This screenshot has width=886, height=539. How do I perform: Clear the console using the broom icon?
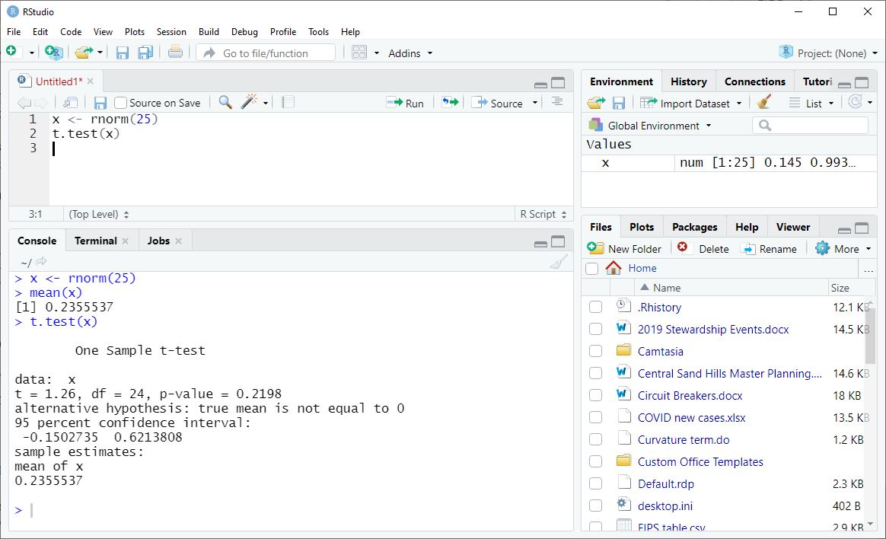point(558,261)
